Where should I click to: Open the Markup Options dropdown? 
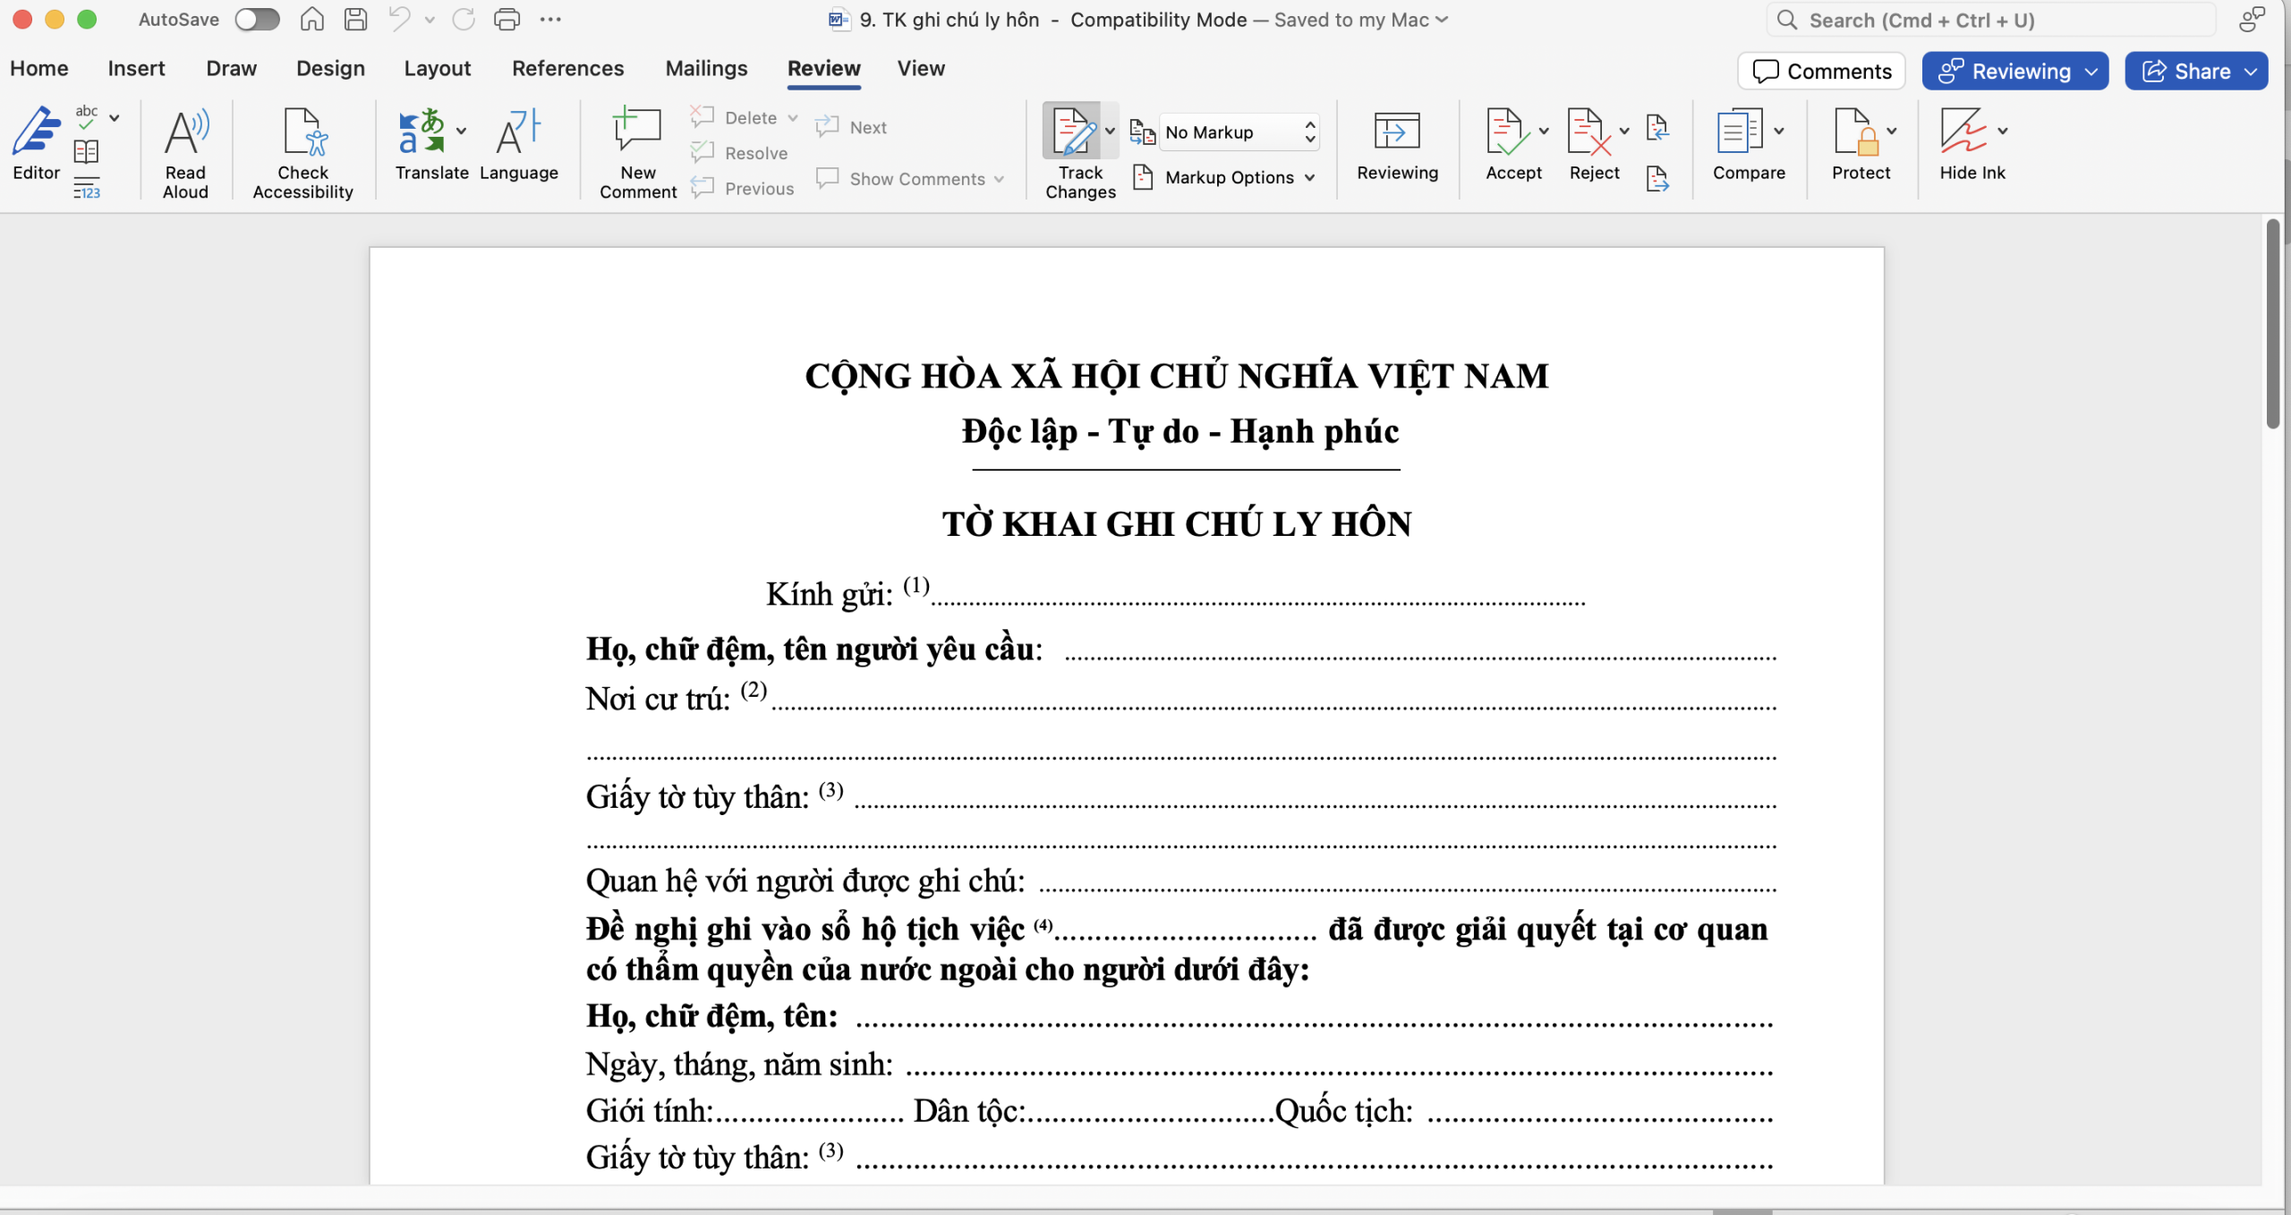[1224, 177]
